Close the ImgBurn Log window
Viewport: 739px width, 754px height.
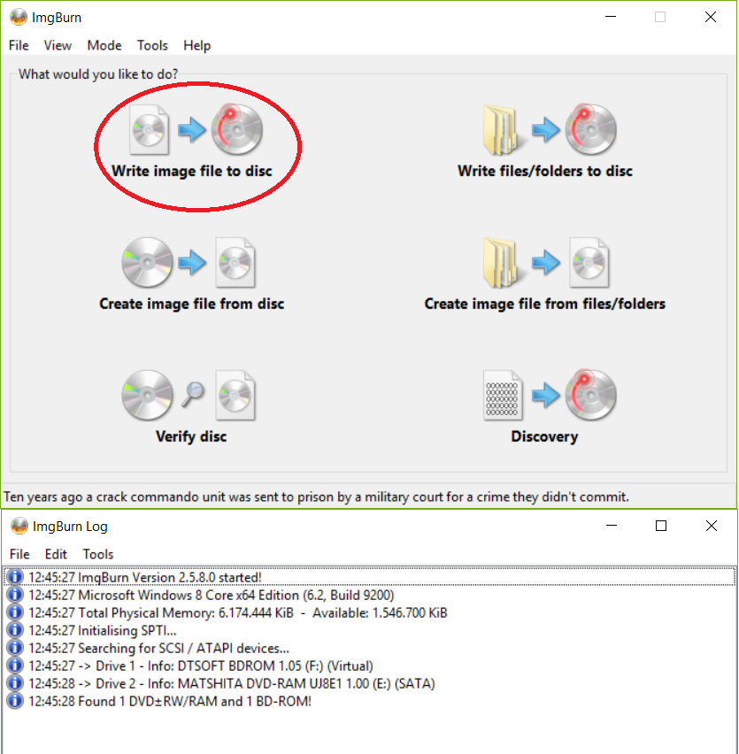pyautogui.click(x=712, y=526)
